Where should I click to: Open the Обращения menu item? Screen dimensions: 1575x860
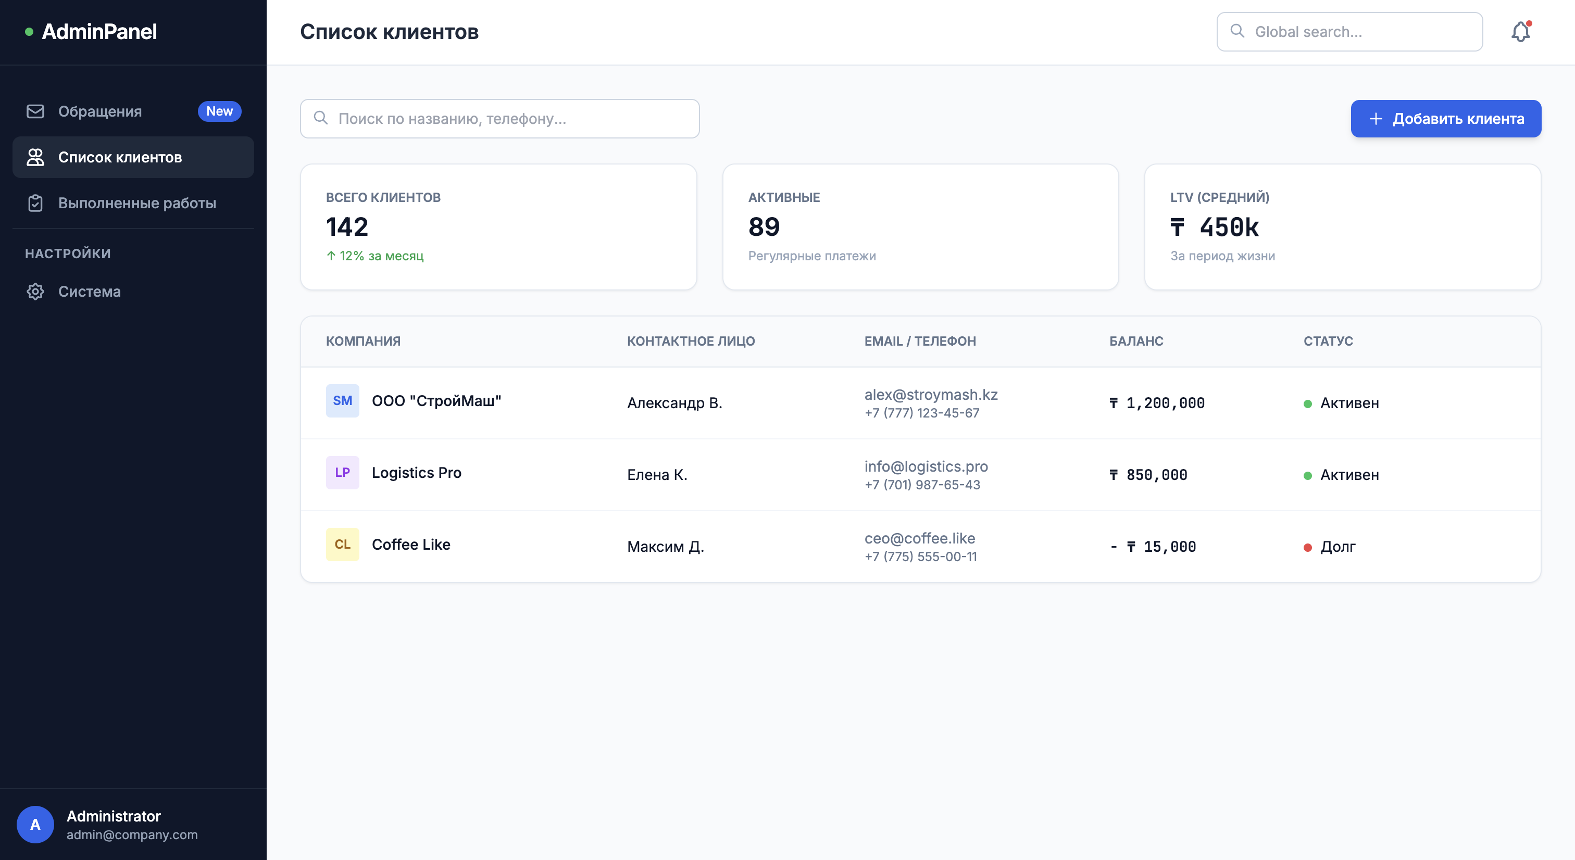click(x=101, y=111)
